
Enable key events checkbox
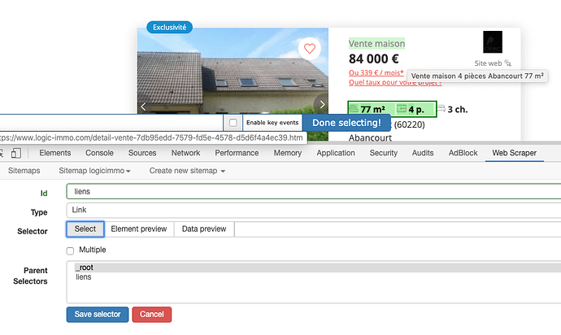coord(233,123)
